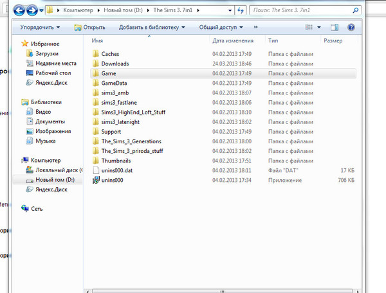Select the Thumbnails folder icon
Viewport: 386px width, 293px height.
tap(95, 161)
